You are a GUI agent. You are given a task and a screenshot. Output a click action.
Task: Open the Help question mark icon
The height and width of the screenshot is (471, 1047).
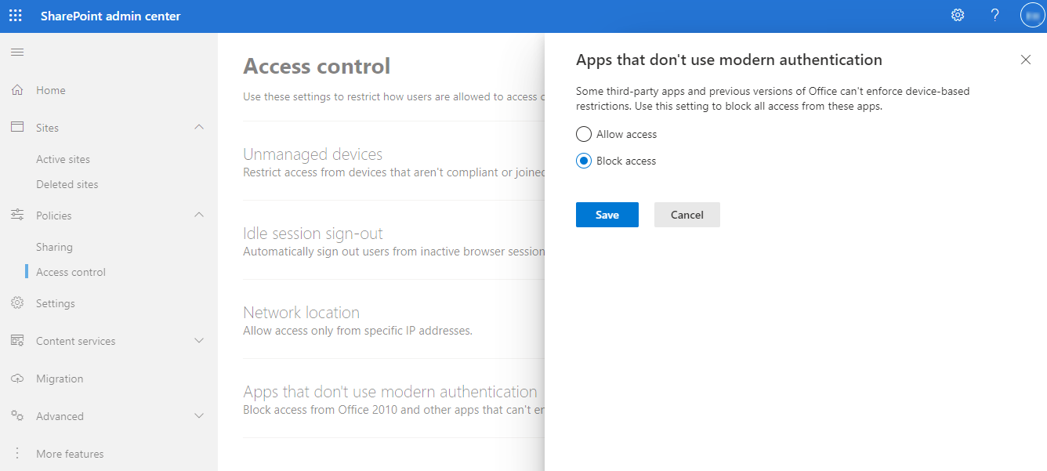coord(994,15)
